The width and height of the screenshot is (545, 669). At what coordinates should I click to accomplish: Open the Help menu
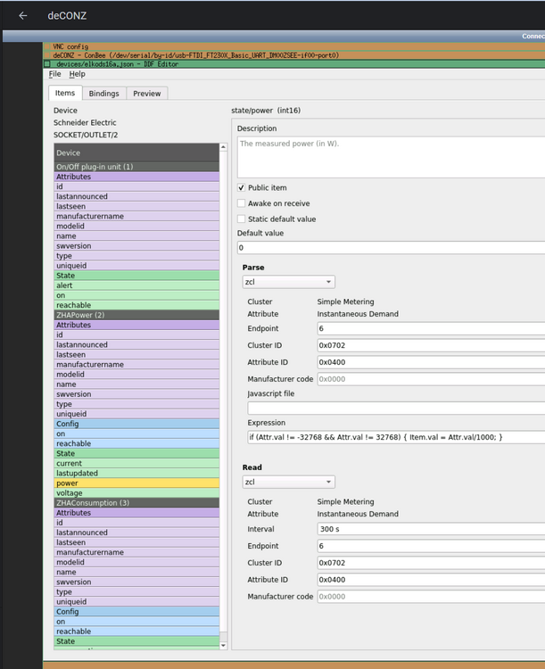(x=78, y=74)
